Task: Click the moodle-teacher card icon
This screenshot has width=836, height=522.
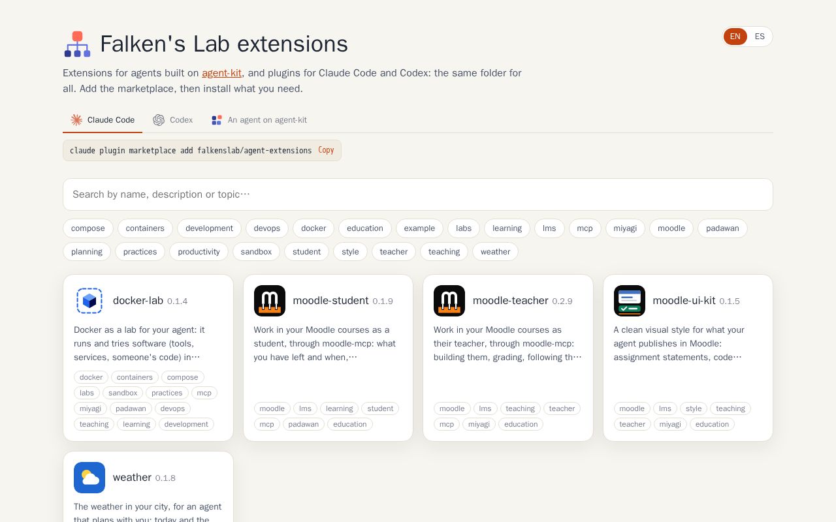Action: pos(449,301)
